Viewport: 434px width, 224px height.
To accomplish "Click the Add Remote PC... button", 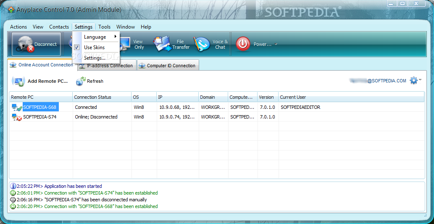I will click(x=40, y=81).
